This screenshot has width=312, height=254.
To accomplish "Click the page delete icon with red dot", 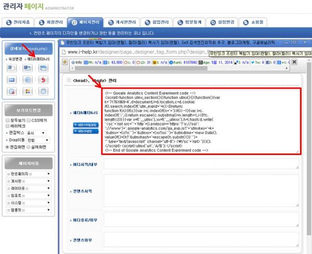I will tap(11, 91).
